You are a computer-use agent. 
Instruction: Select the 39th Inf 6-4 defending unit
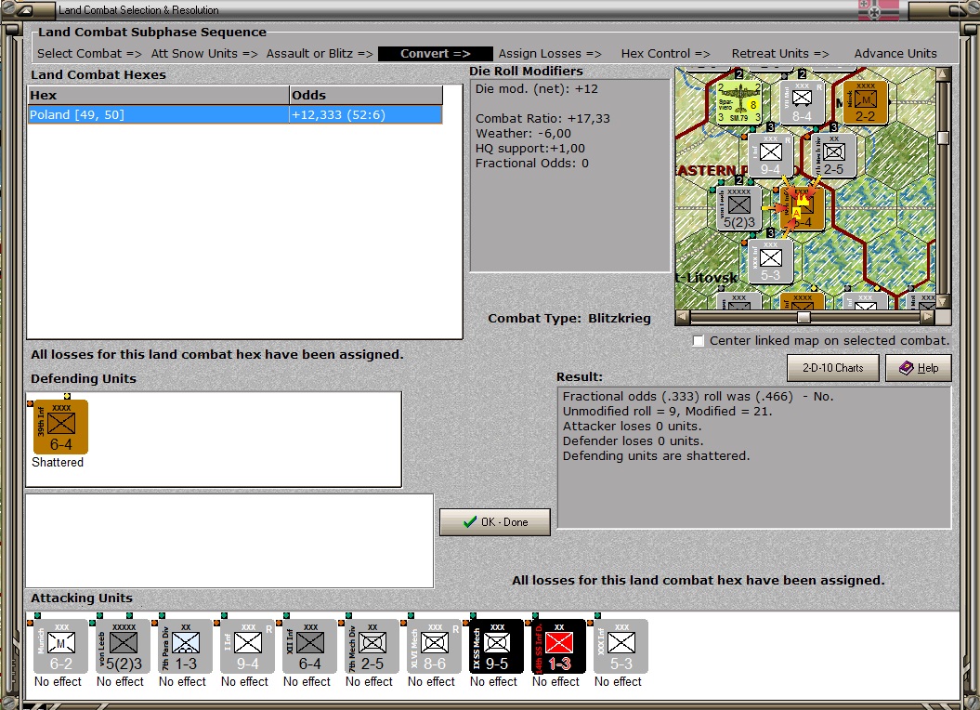pos(60,427)
